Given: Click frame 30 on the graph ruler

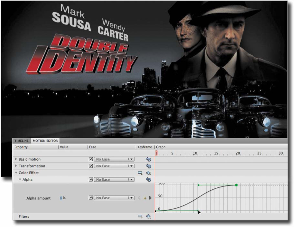Looking at the screenshot, I should [x=280, y=153].
